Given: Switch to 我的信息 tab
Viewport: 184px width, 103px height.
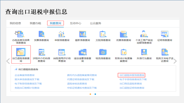Looking at the screenshot, I should [15, 23].
